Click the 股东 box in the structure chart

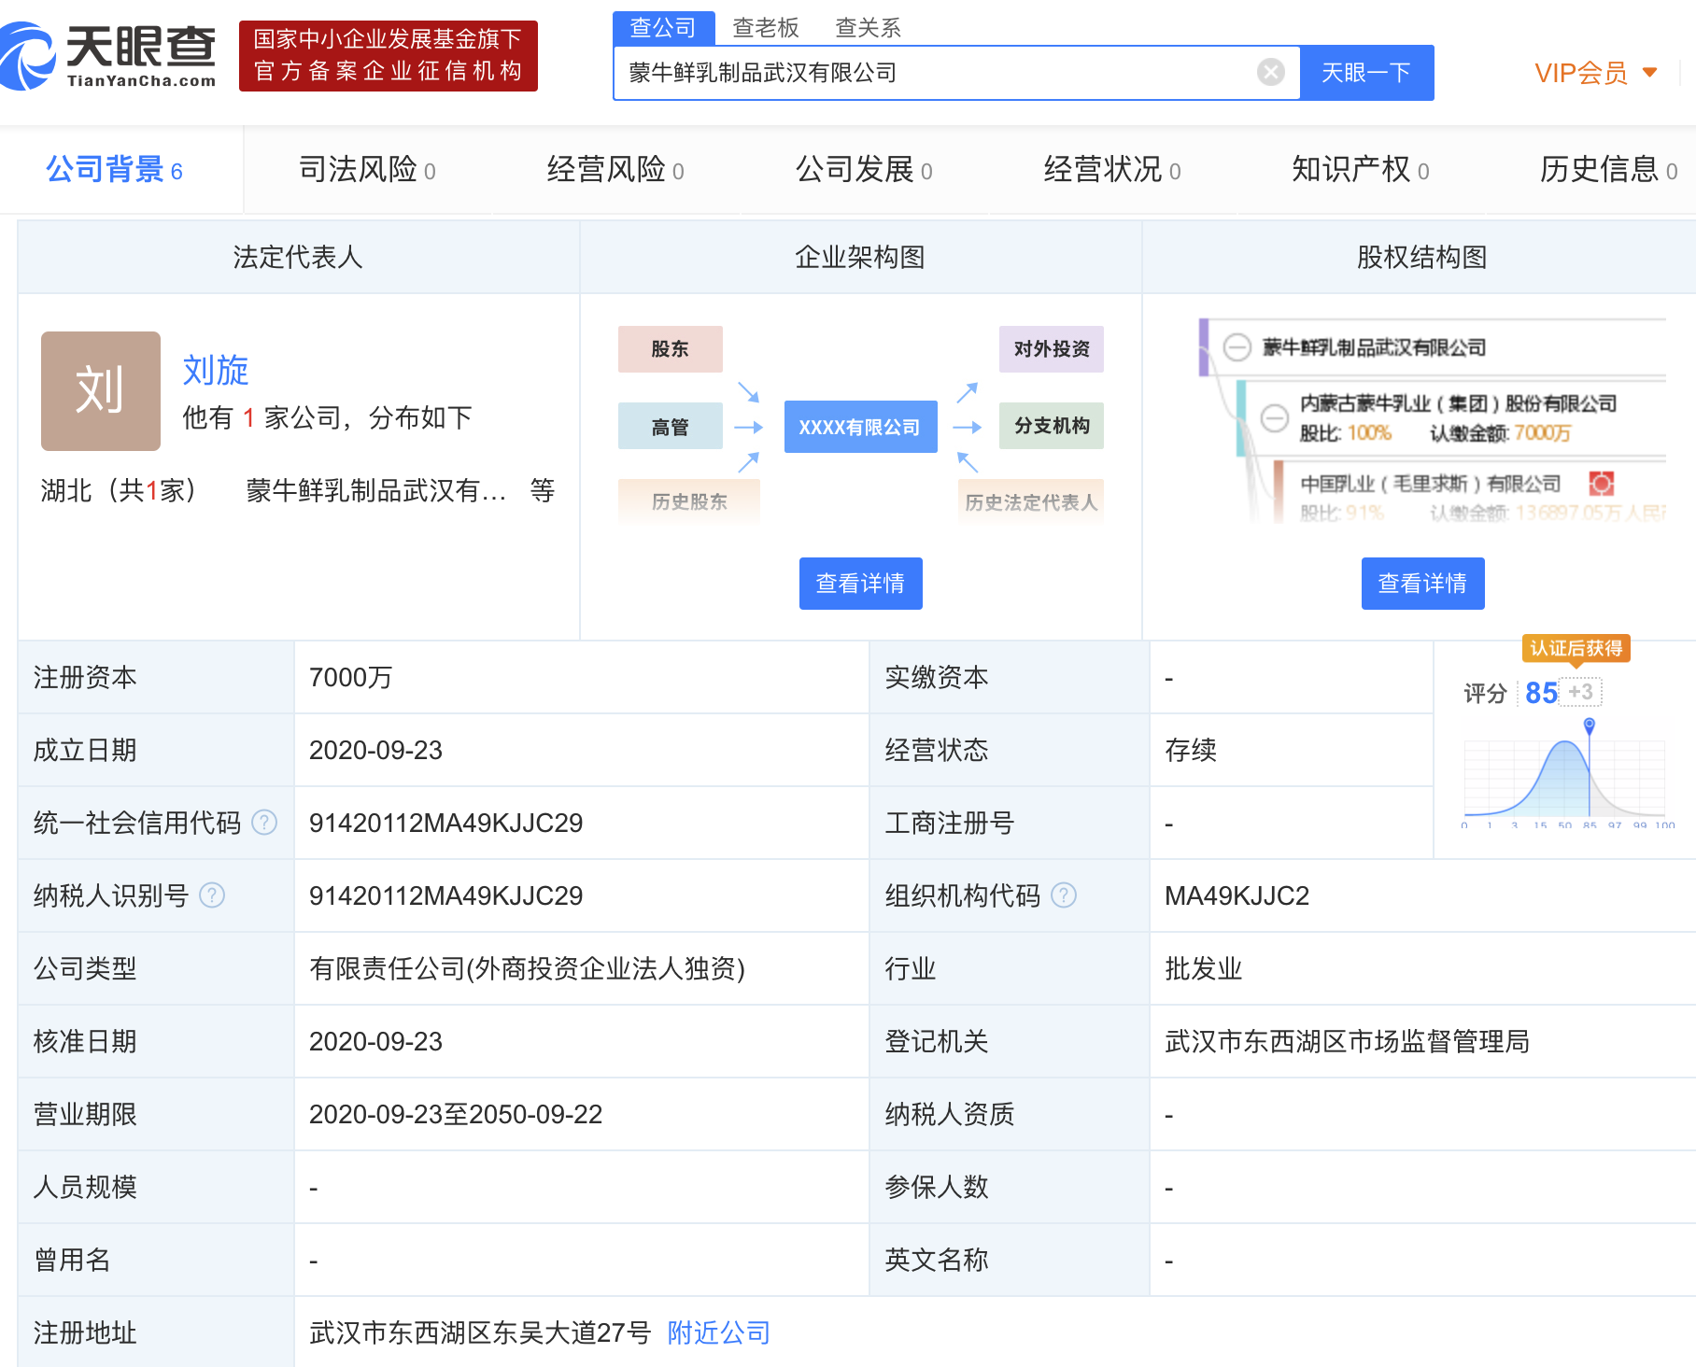tap(670, 349)
